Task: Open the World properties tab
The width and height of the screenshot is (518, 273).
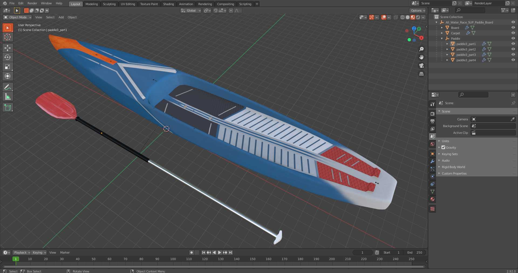Action: [x=432, y=144]
